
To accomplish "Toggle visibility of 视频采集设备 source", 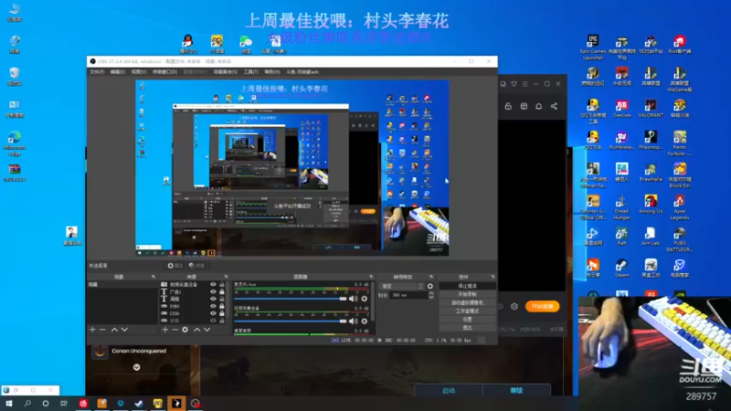I will point(213,284).
